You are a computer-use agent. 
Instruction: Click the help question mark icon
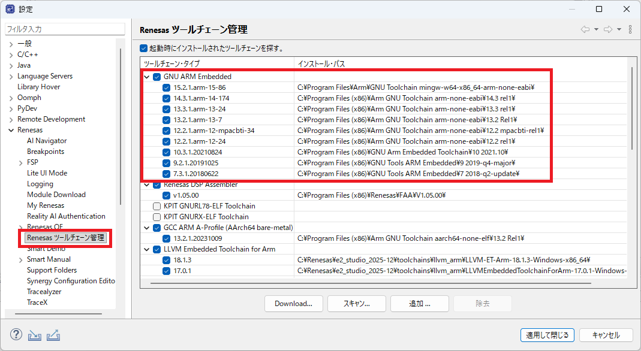pyautogui.click(x=16, y=335)
